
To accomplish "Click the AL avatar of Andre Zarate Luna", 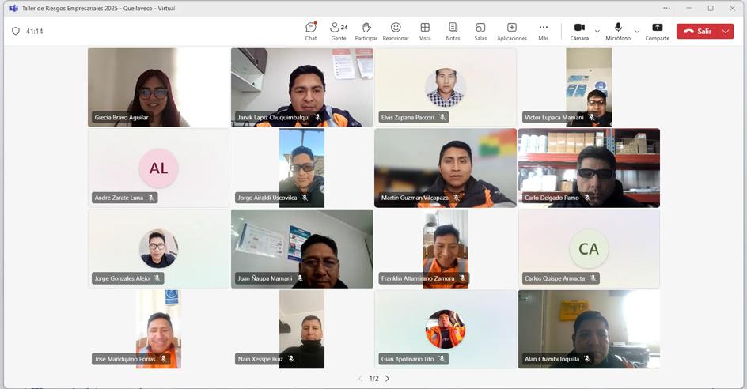I will pos(158,168).
